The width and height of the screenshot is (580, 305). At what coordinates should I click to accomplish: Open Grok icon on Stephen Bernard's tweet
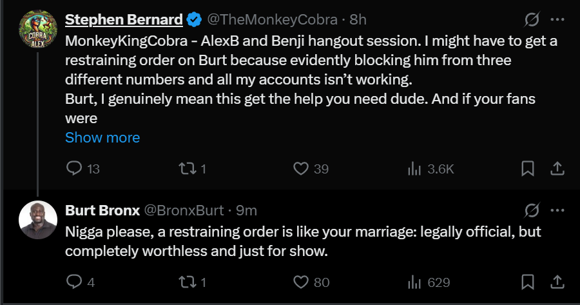click(x=532, y=19)
